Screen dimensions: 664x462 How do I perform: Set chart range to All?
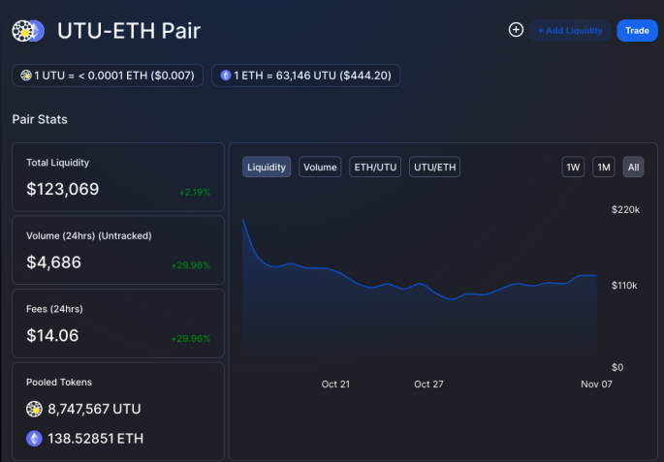coord(633,168)
